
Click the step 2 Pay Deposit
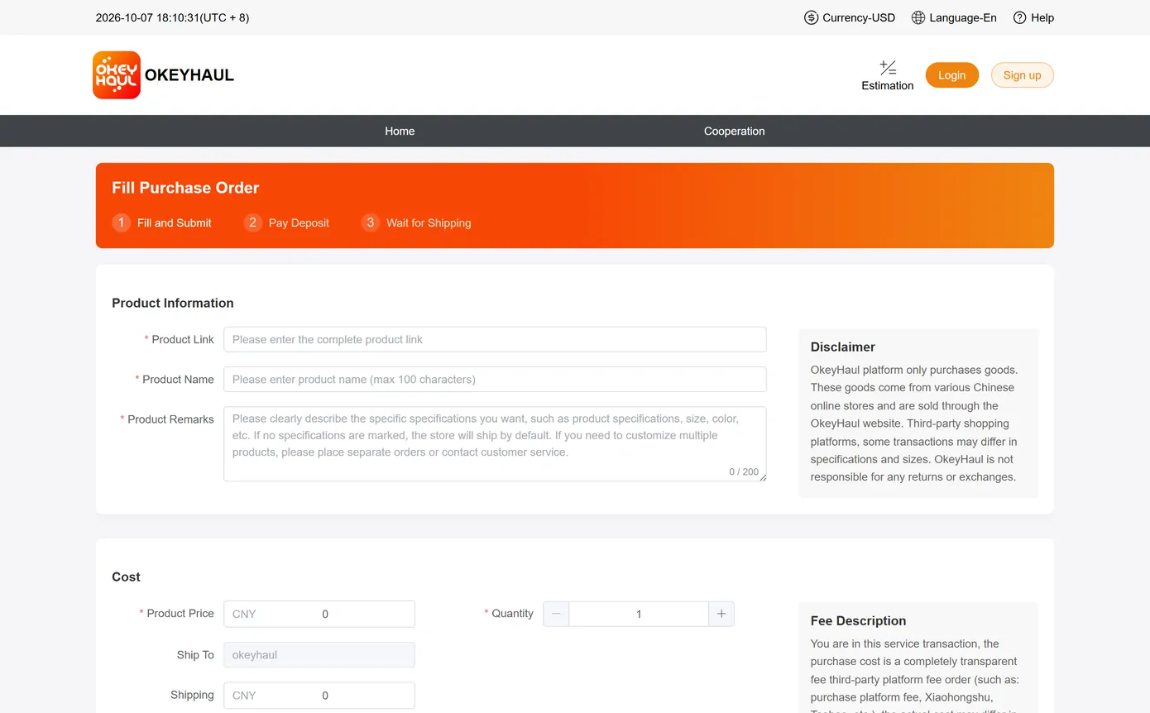(286, 223)
